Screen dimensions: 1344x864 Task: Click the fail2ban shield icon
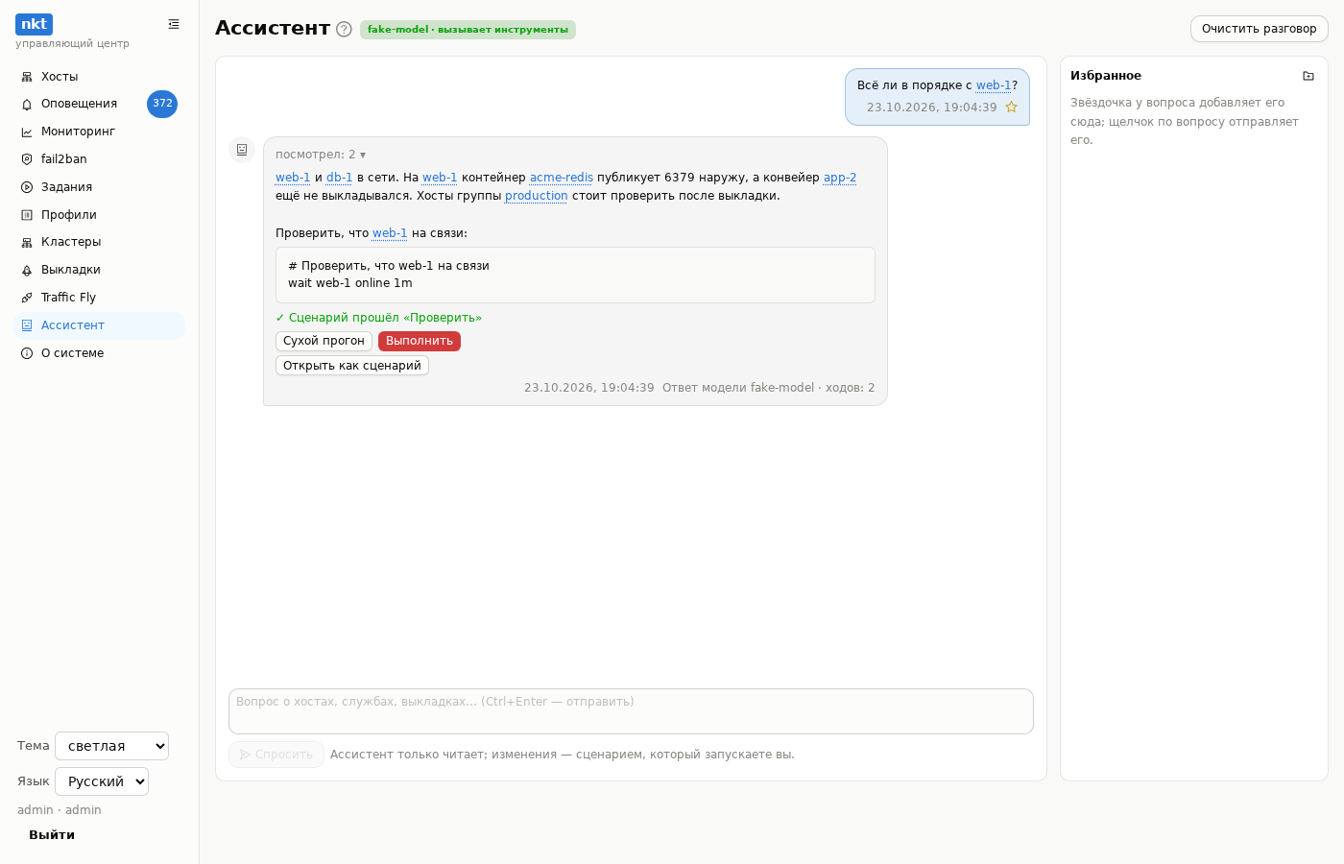tap(27, 159)
